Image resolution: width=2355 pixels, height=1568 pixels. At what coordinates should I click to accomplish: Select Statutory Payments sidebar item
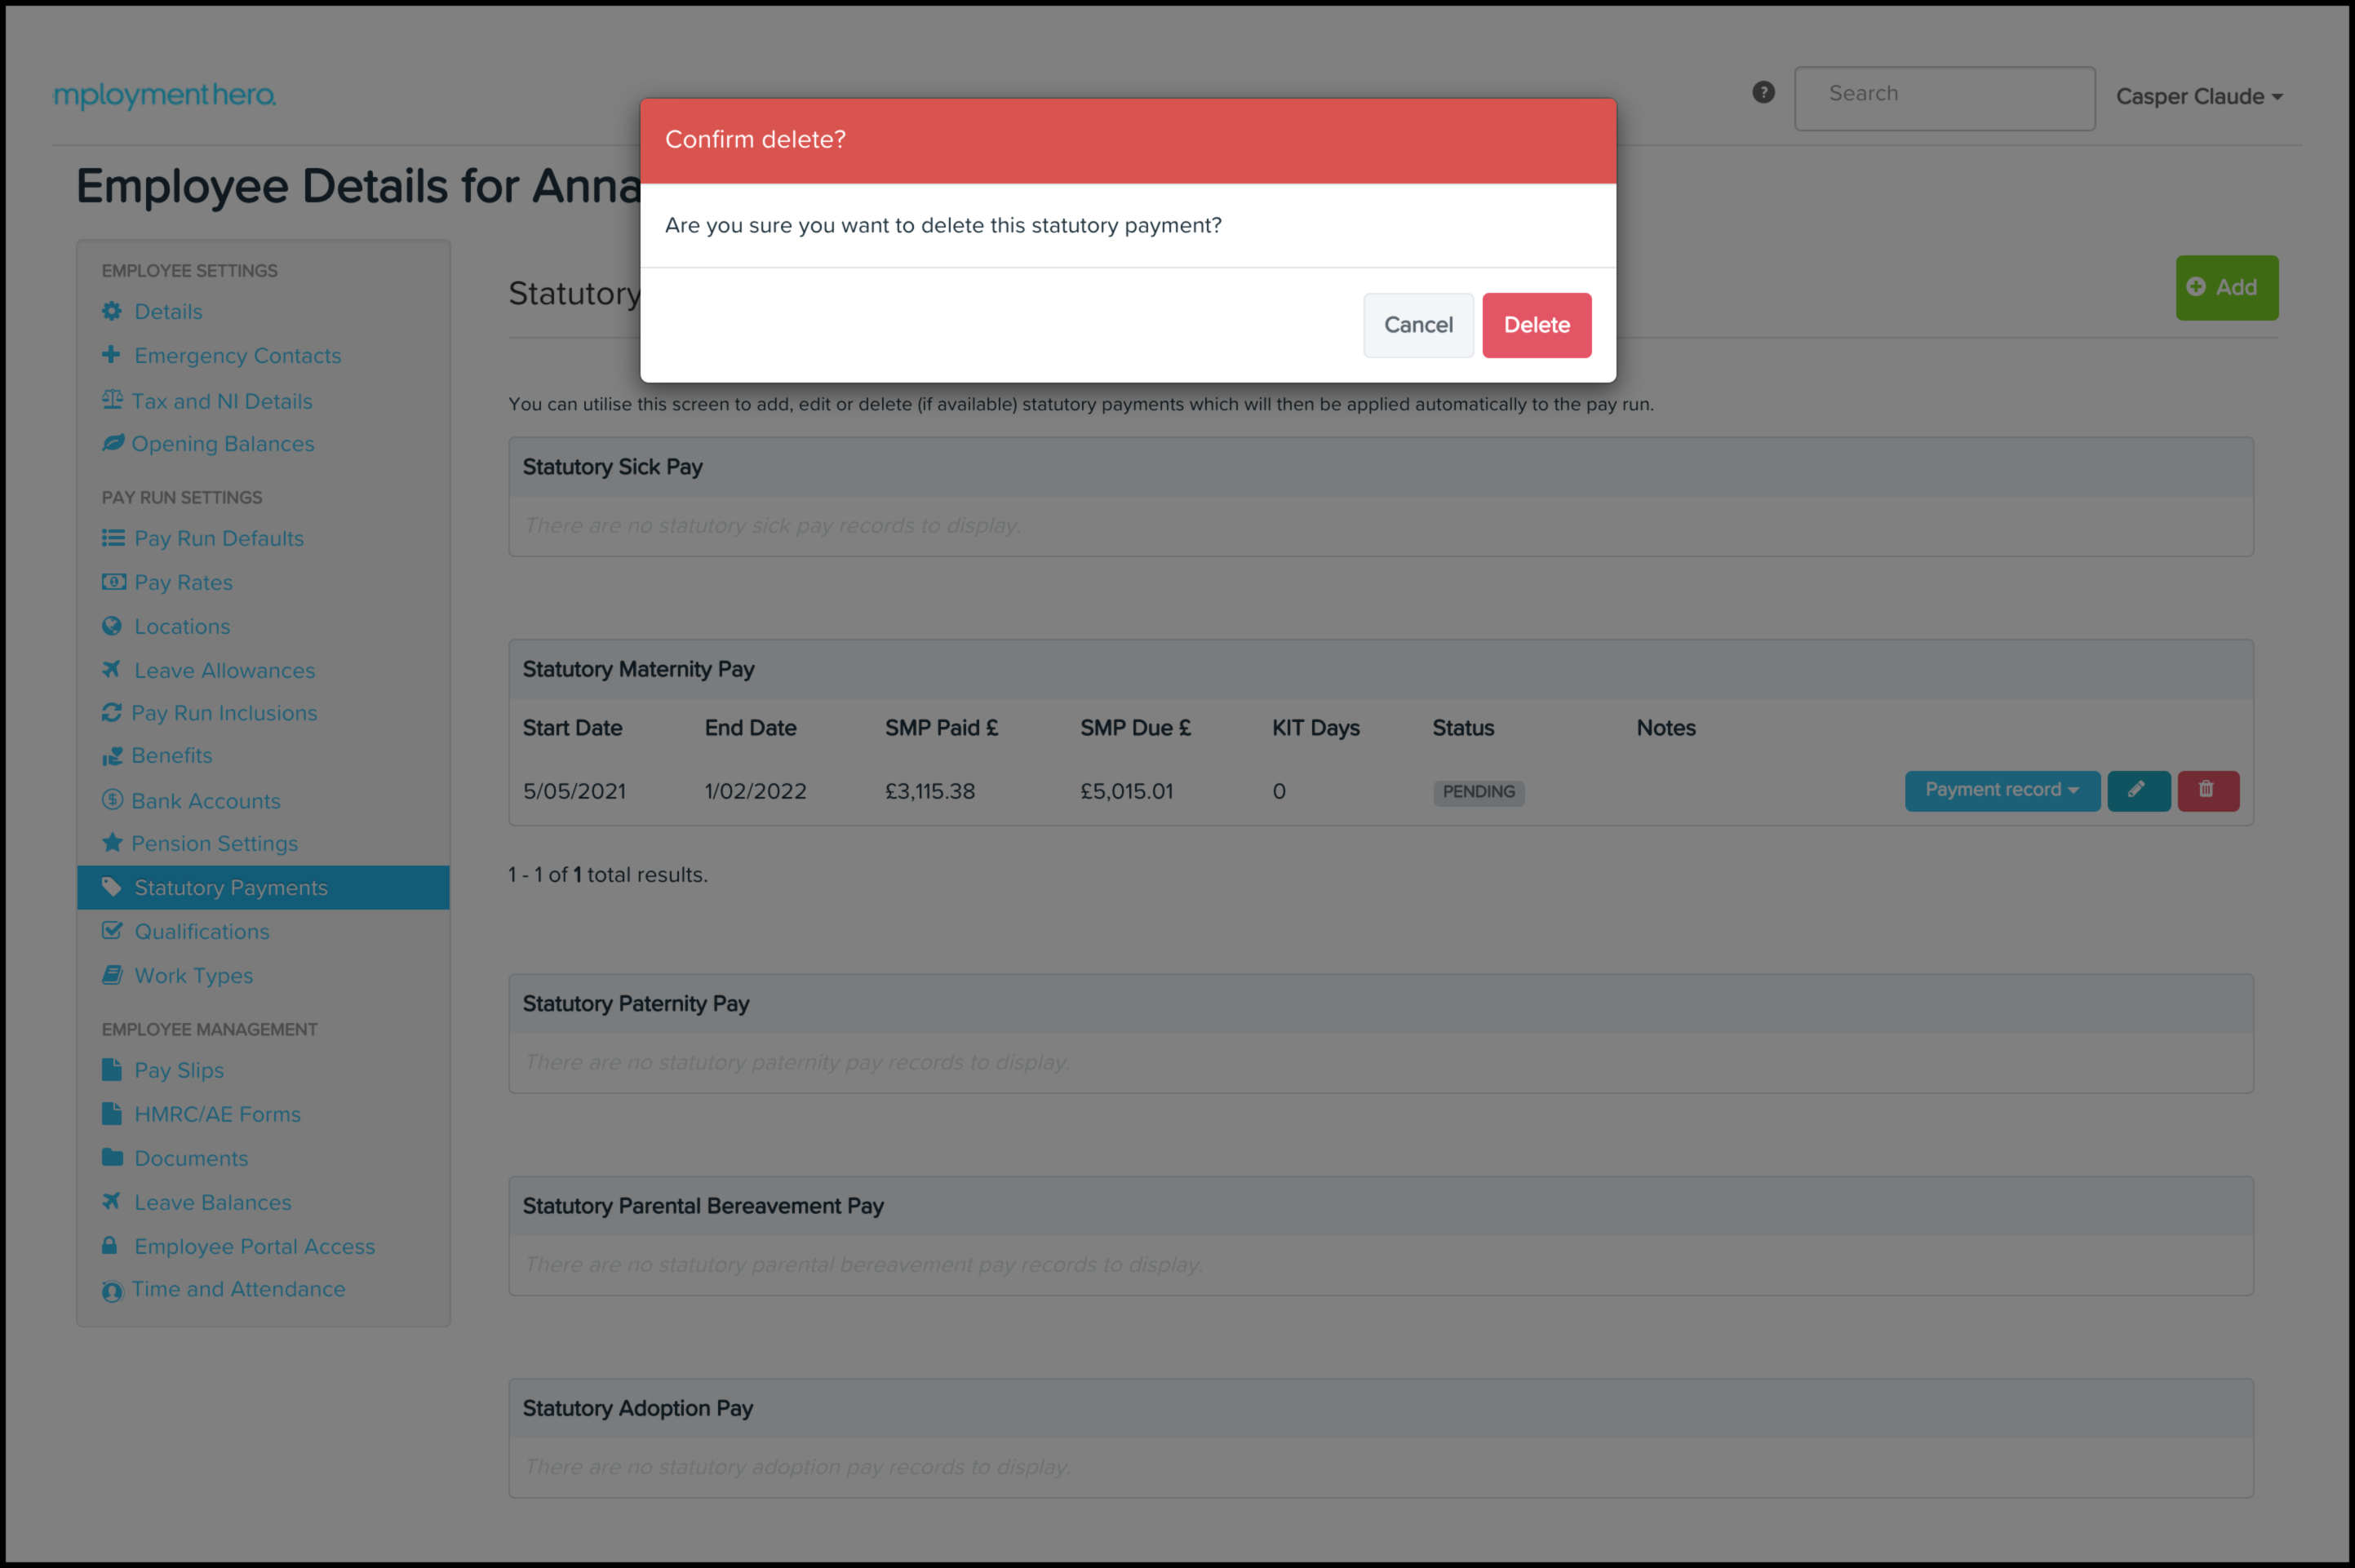click(x=230, y=888)
